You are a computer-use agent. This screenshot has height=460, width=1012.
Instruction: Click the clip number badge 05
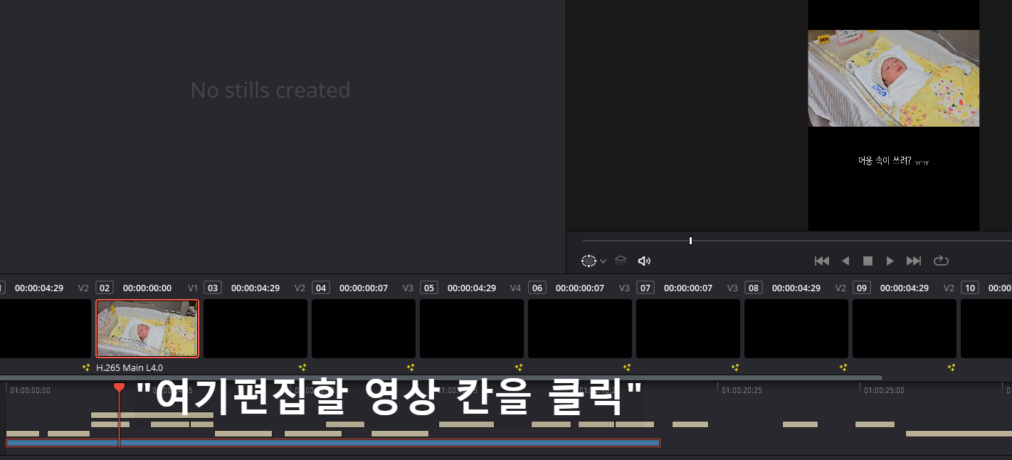point(429,288)
